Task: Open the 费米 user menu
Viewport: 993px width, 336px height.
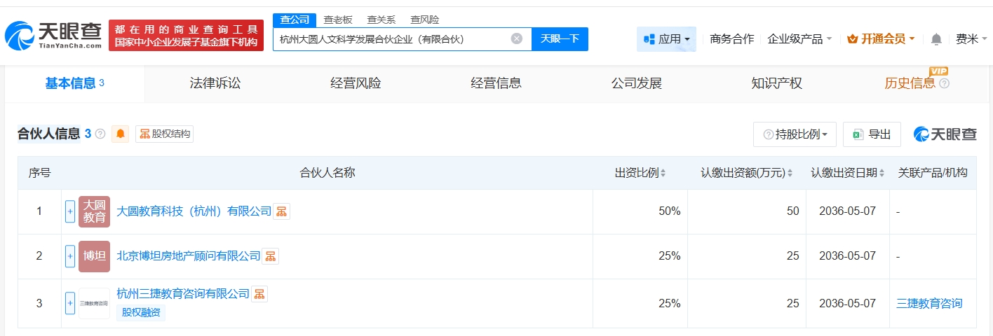Action: tap(971, 39)
